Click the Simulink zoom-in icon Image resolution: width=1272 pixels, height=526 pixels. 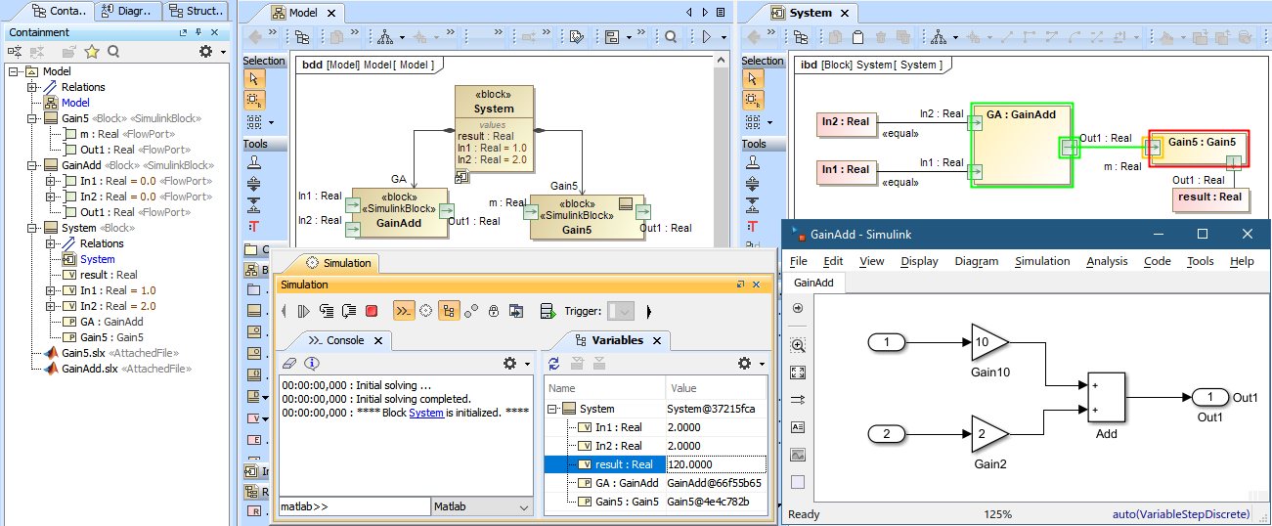797,345
